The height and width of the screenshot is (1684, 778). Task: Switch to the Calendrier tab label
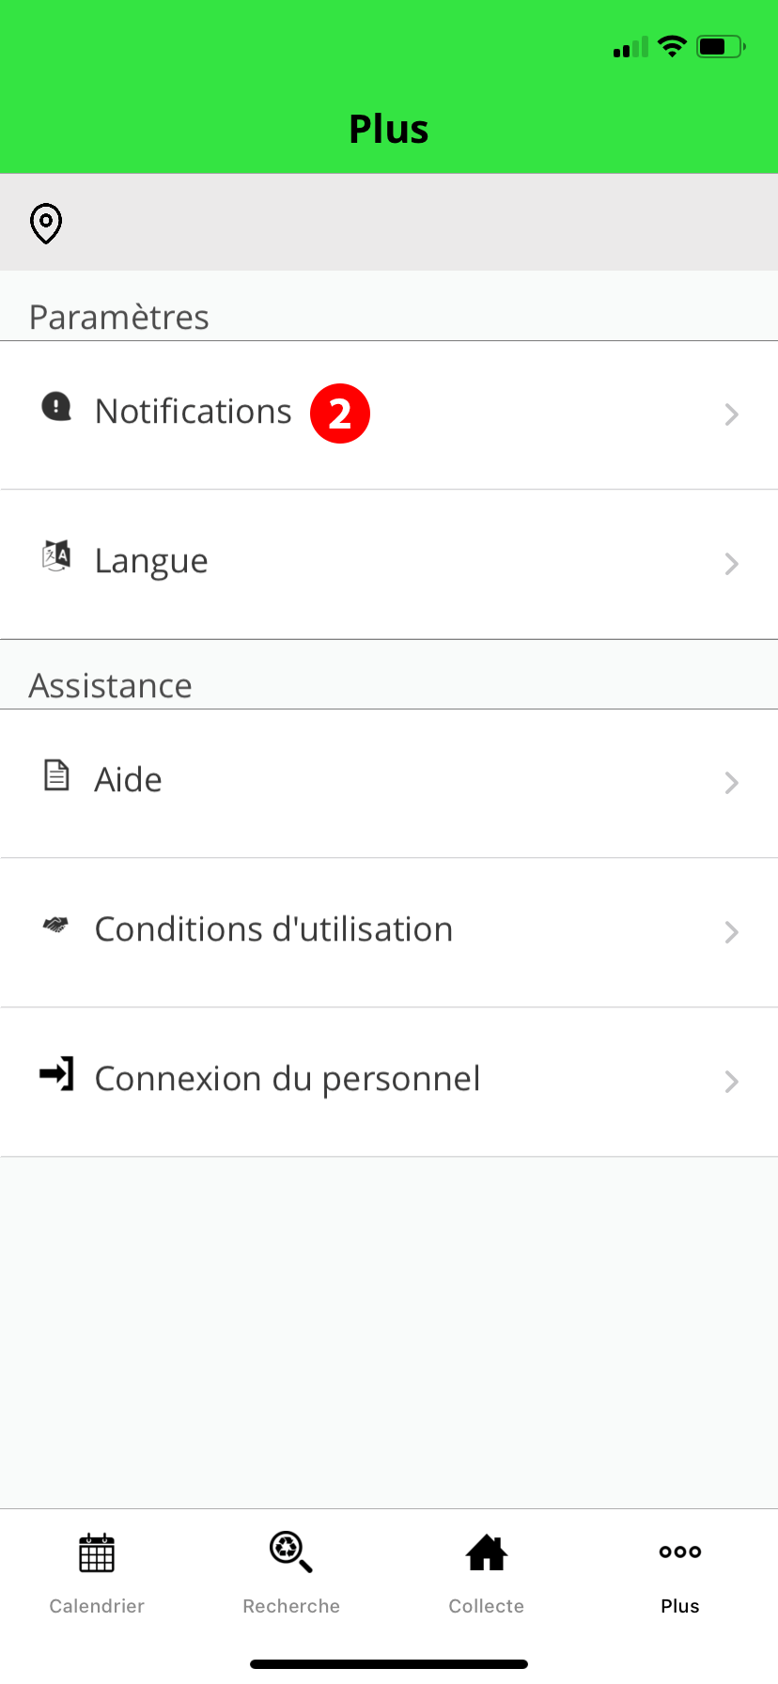pos(97,1606)
